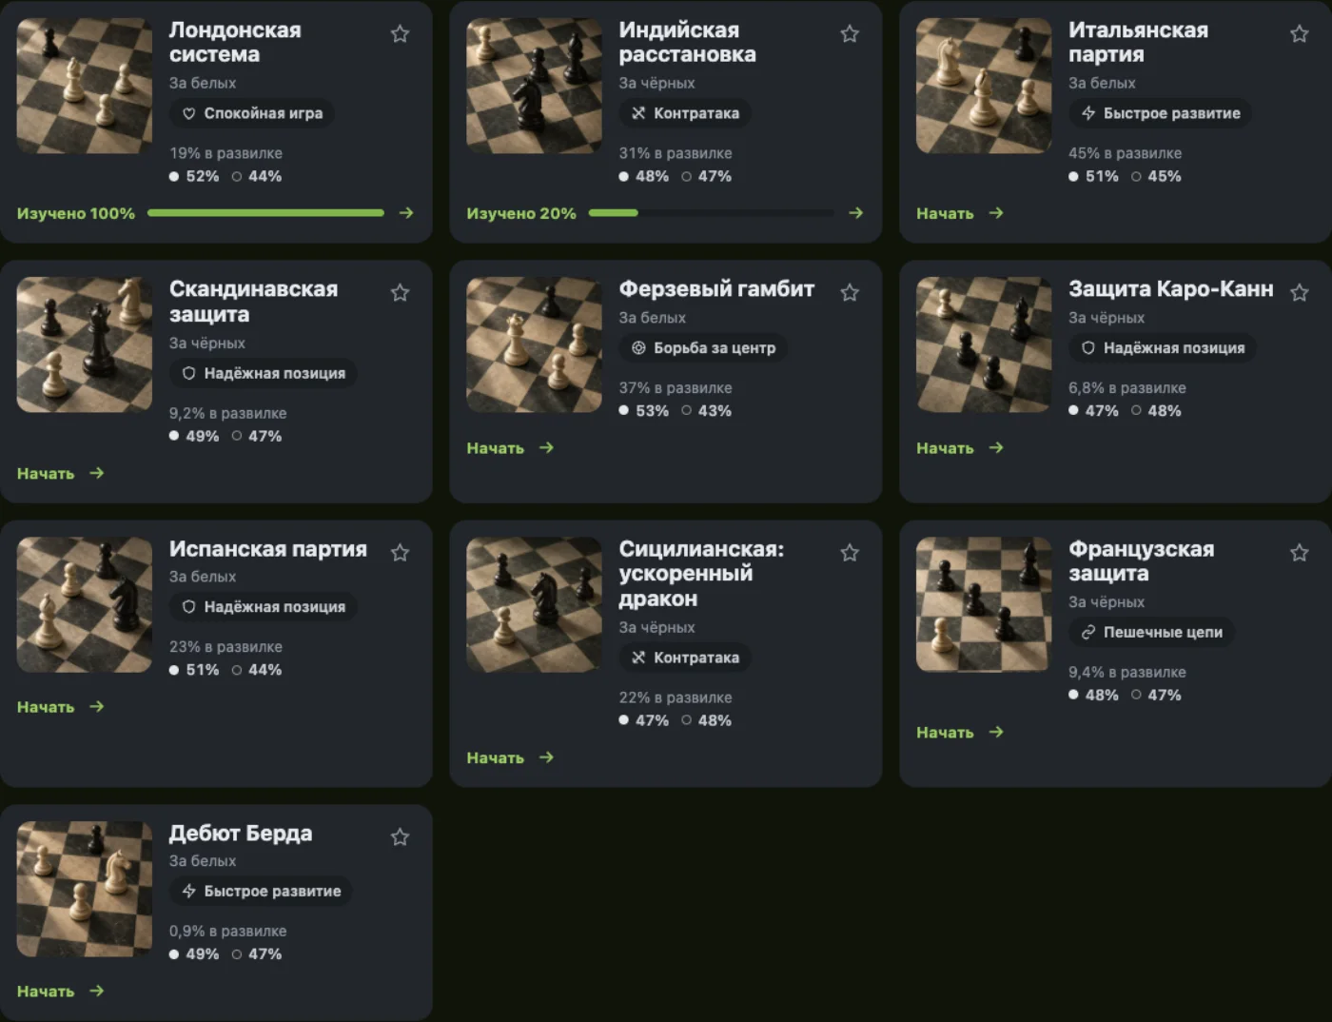
Task: Star the Защита Каро-Канн opening
Action: [x=1299, y=293]
